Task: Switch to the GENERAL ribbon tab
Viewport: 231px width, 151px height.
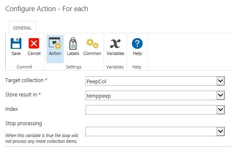Action: pyautogui.click(x=22, y=28)
